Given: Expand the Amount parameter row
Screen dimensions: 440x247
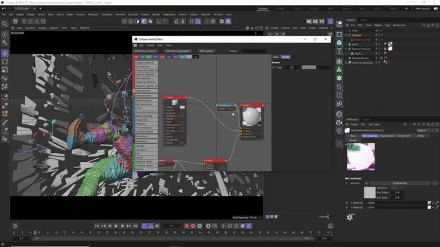Looking at the screenshot, I should (x=346, y=183).
